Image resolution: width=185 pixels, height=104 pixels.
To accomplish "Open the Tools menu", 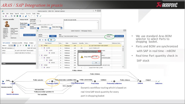I will pos(34,14).
